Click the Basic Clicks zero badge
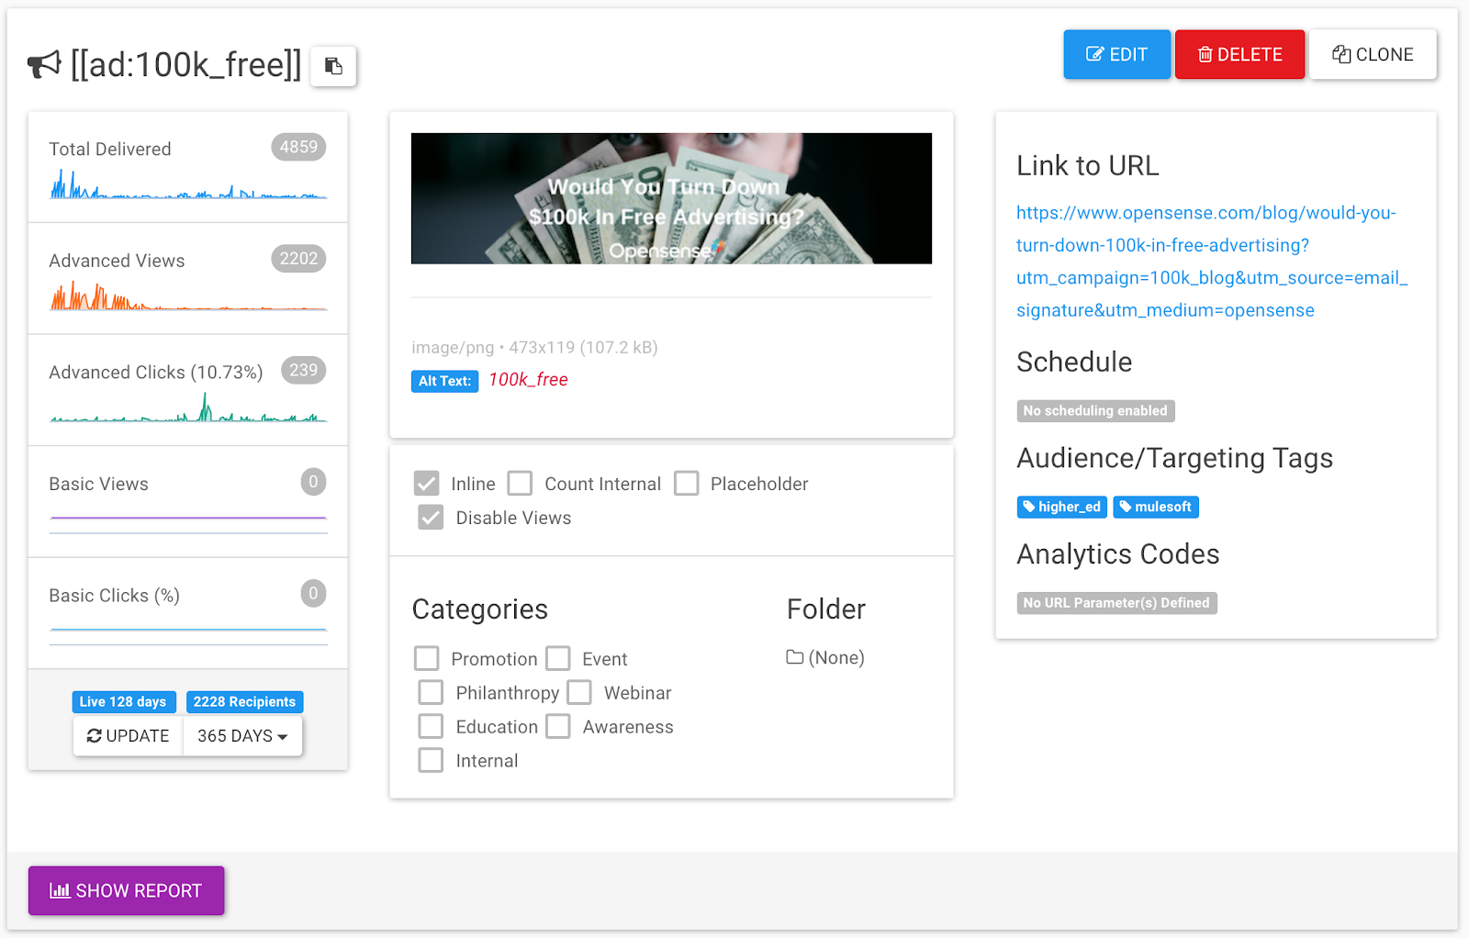The image size is (1469, 938). [313, 594]
